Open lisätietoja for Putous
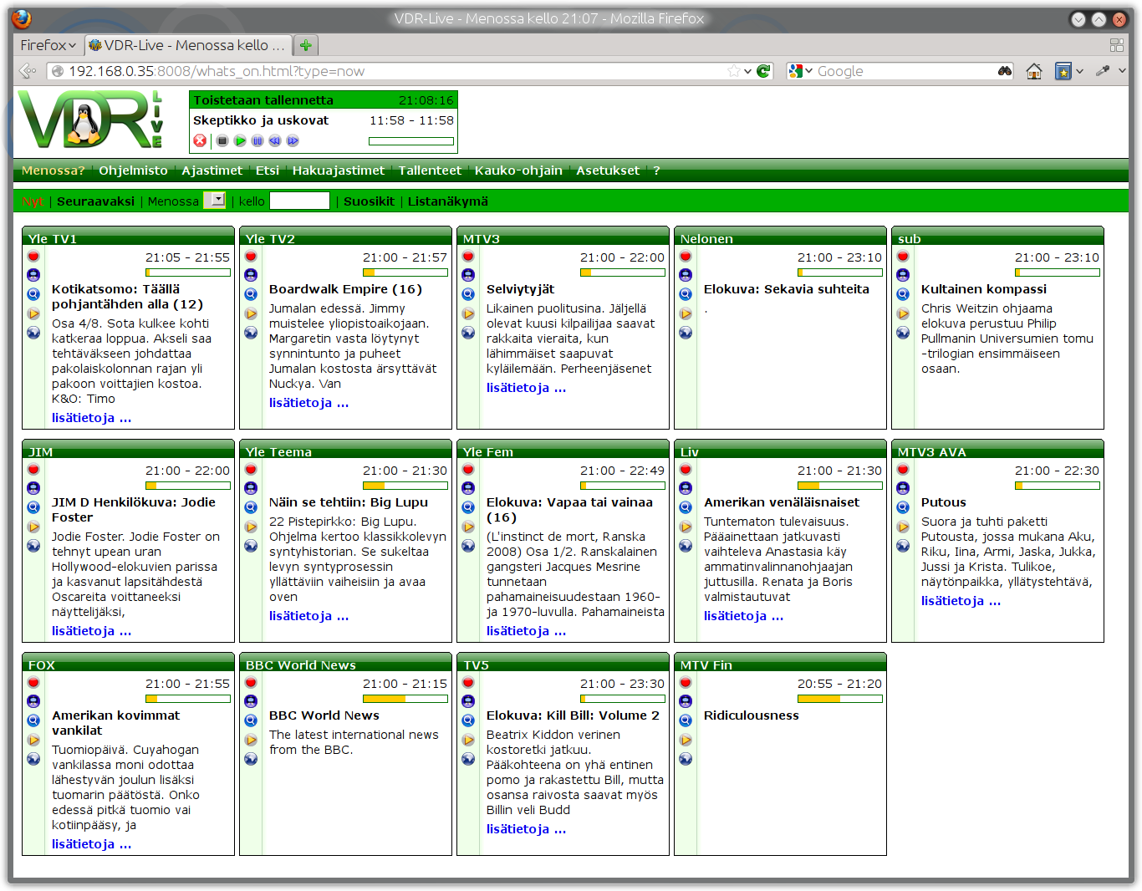Image resolution: width=1142 pixels, height=891 pixels. click(x=961, y=601)
